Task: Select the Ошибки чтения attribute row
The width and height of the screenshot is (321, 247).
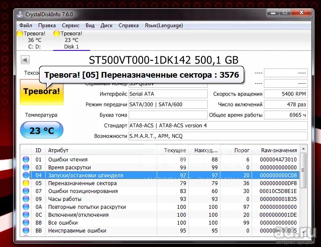Action: point(160,159)
